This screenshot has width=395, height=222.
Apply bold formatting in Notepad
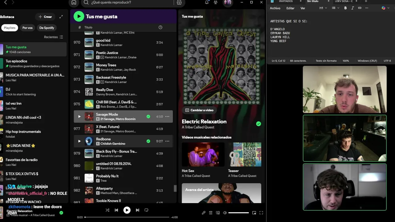345,8
